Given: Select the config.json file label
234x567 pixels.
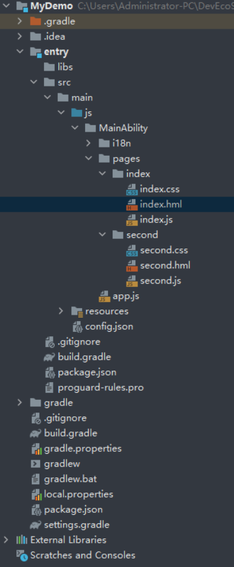Looking at the screenshot, I should click(109, 327).
